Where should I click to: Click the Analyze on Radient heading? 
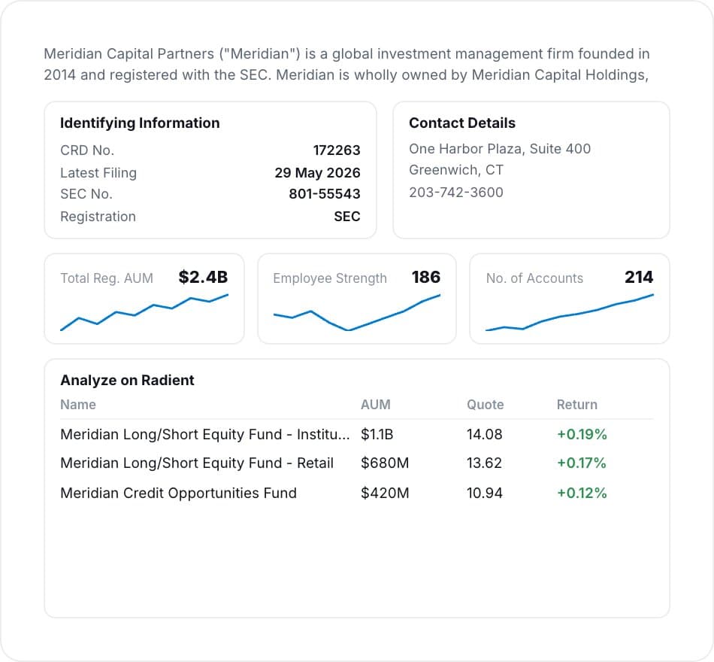coord(127,380)
